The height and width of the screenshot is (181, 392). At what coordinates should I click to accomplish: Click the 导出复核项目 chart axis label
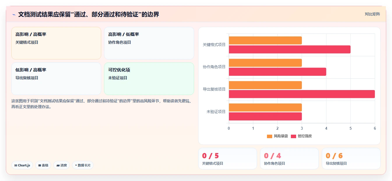(214, 89)
